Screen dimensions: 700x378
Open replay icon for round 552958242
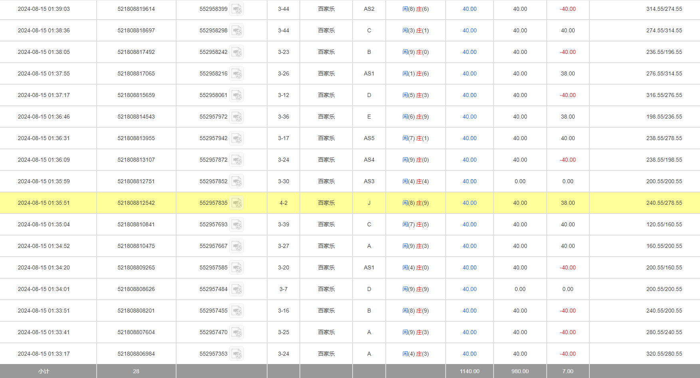coord(236,52)
